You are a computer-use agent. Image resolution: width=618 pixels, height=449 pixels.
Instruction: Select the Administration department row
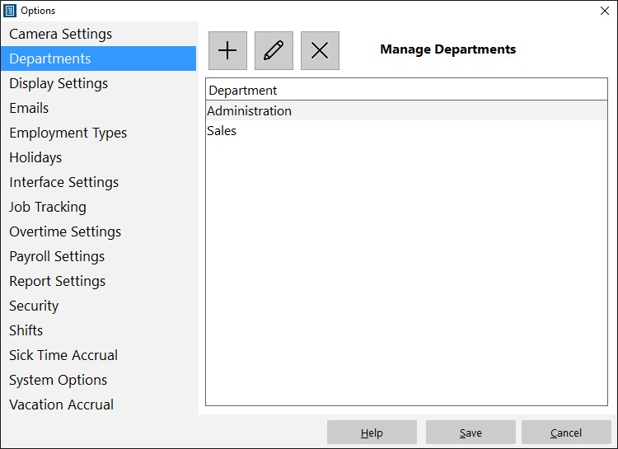pos(406,110)
